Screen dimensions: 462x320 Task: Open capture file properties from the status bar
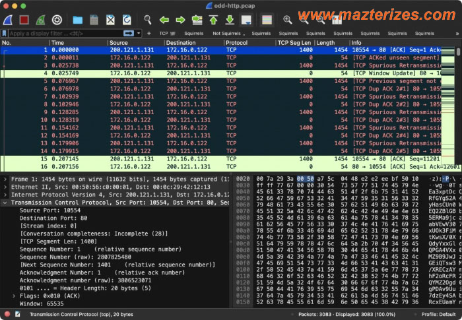tap(18, 314)
